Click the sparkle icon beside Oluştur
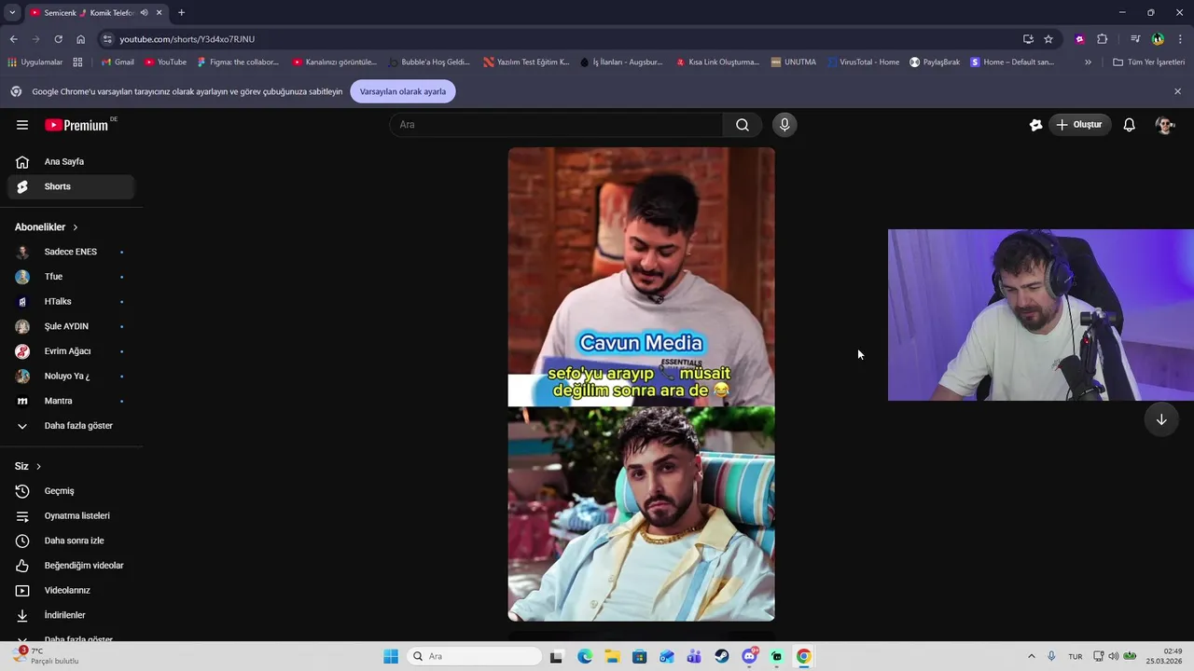The image size is (1194, 671). point(1035,125)
